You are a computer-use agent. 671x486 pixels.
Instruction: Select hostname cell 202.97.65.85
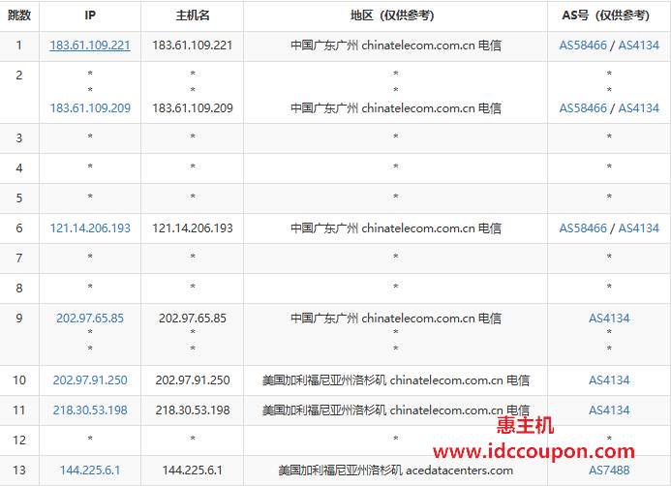[193, 319]
